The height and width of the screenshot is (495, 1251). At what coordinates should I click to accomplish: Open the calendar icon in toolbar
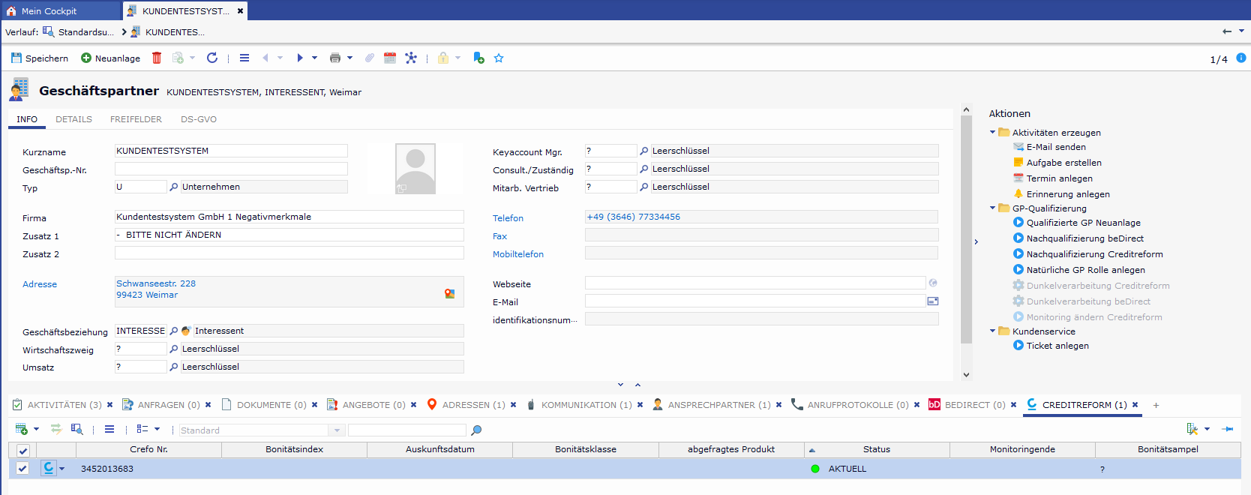pyautogui.click(x=390, y=58)
